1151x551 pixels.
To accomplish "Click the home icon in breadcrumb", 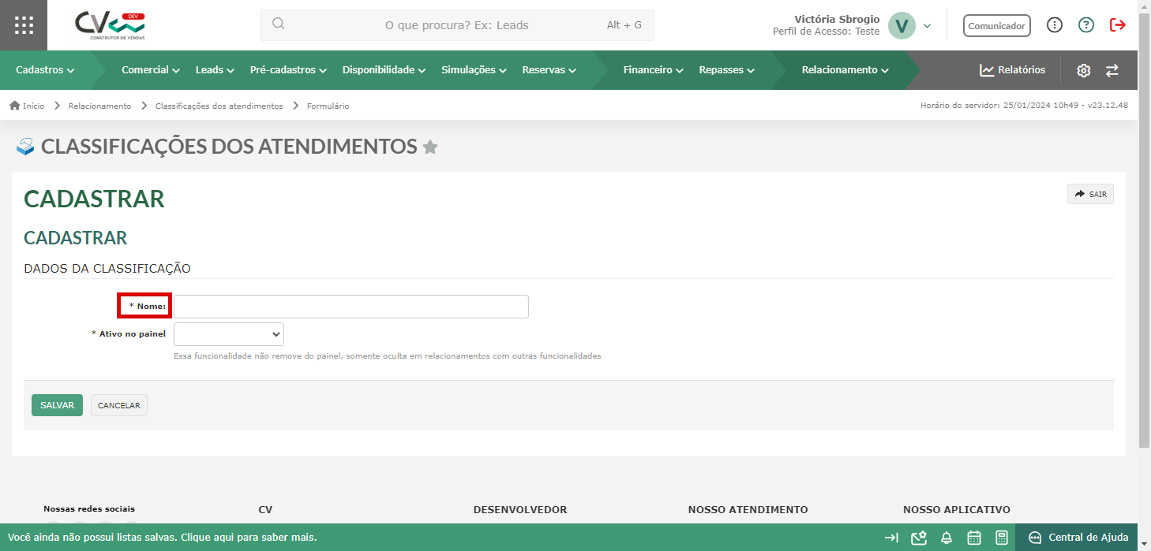I will pos(14,106).
